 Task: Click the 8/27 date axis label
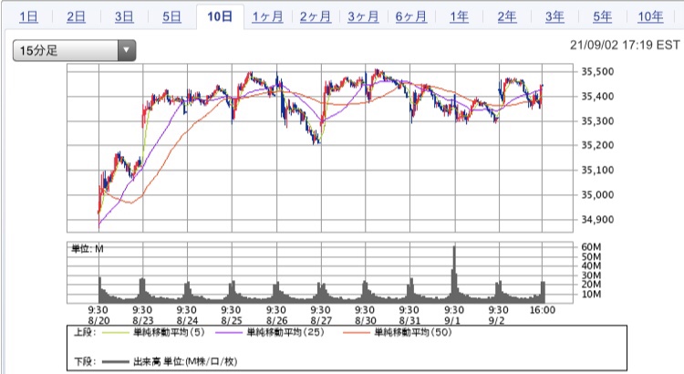point(321,320)
